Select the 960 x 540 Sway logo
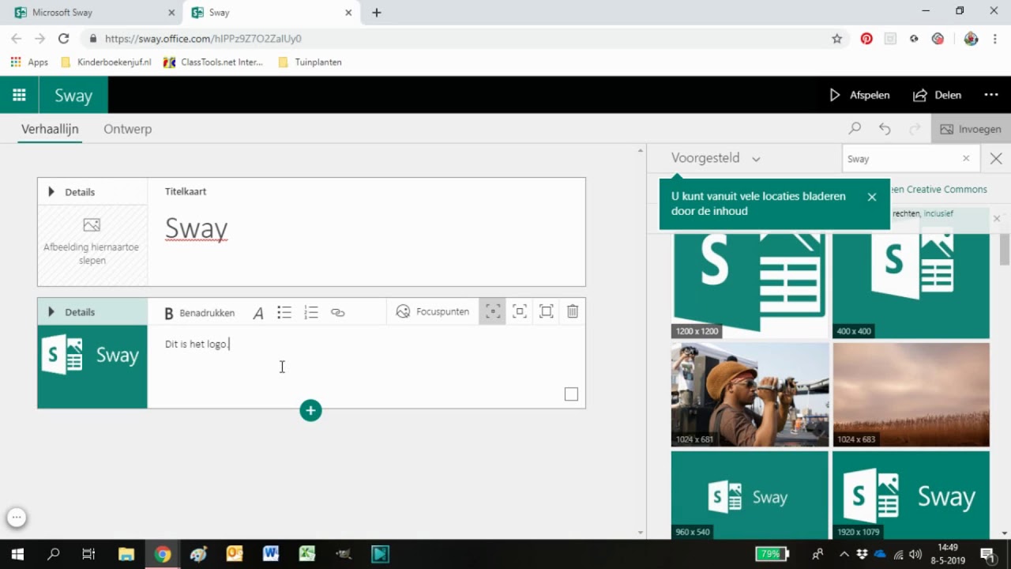This screenshot has width=1011, height=569. coord(750,496)
